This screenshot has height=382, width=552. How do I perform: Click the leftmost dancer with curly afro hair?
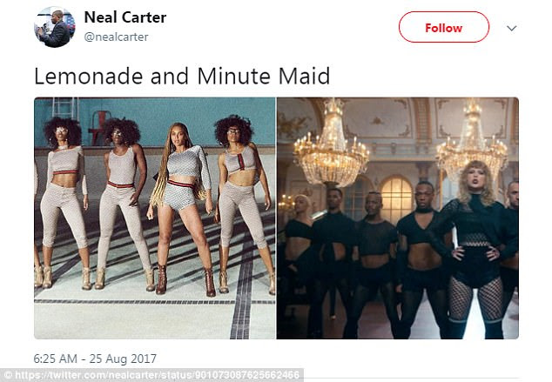click(x=64, y=202)
